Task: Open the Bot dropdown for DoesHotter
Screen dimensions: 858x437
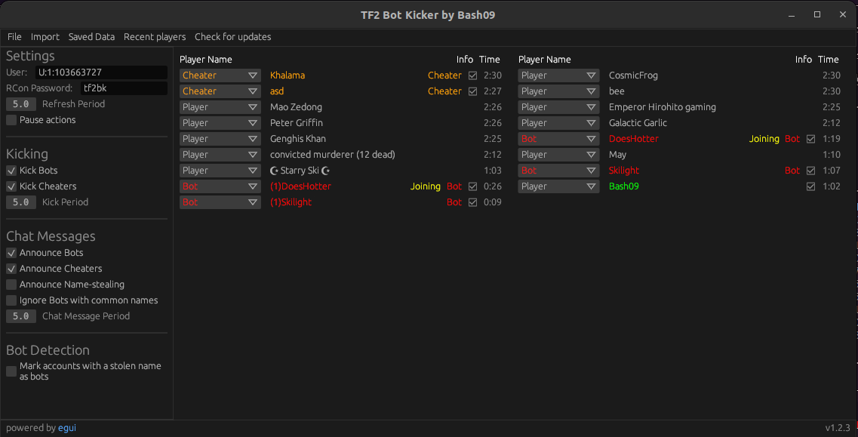Action: point(558,139)
